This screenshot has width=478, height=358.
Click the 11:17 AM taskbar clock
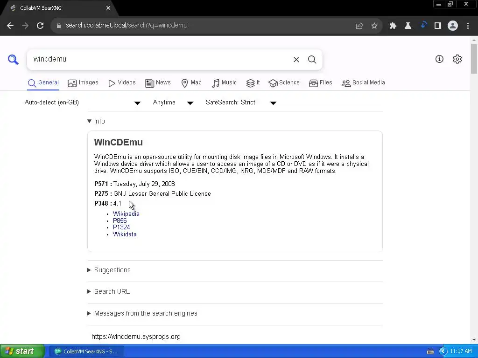coord(461,351)
